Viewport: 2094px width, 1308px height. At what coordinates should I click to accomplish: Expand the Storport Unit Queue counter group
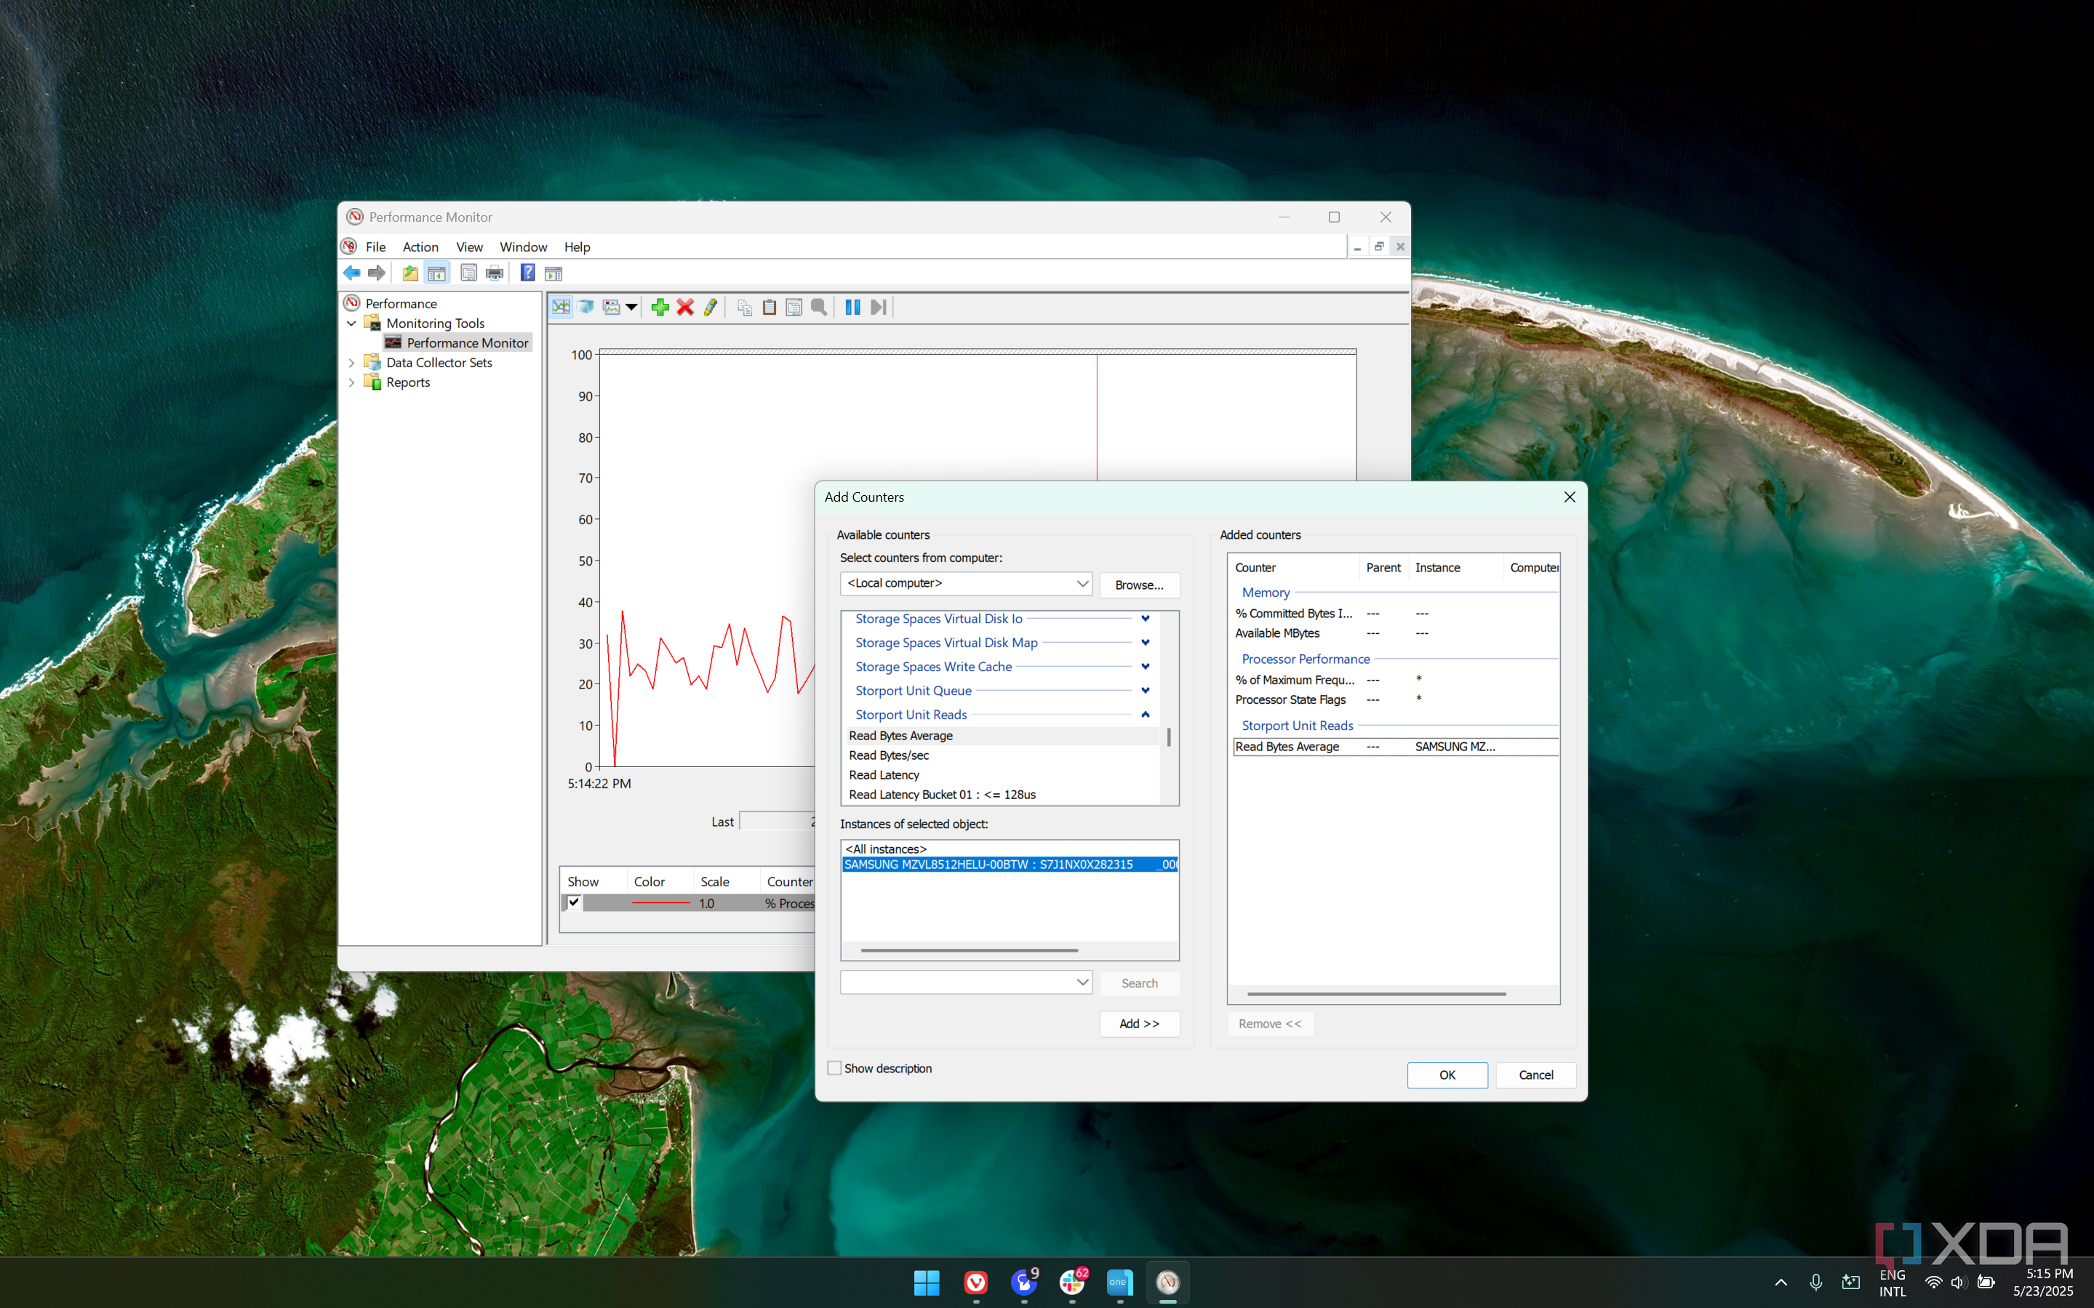(1145, 690)
